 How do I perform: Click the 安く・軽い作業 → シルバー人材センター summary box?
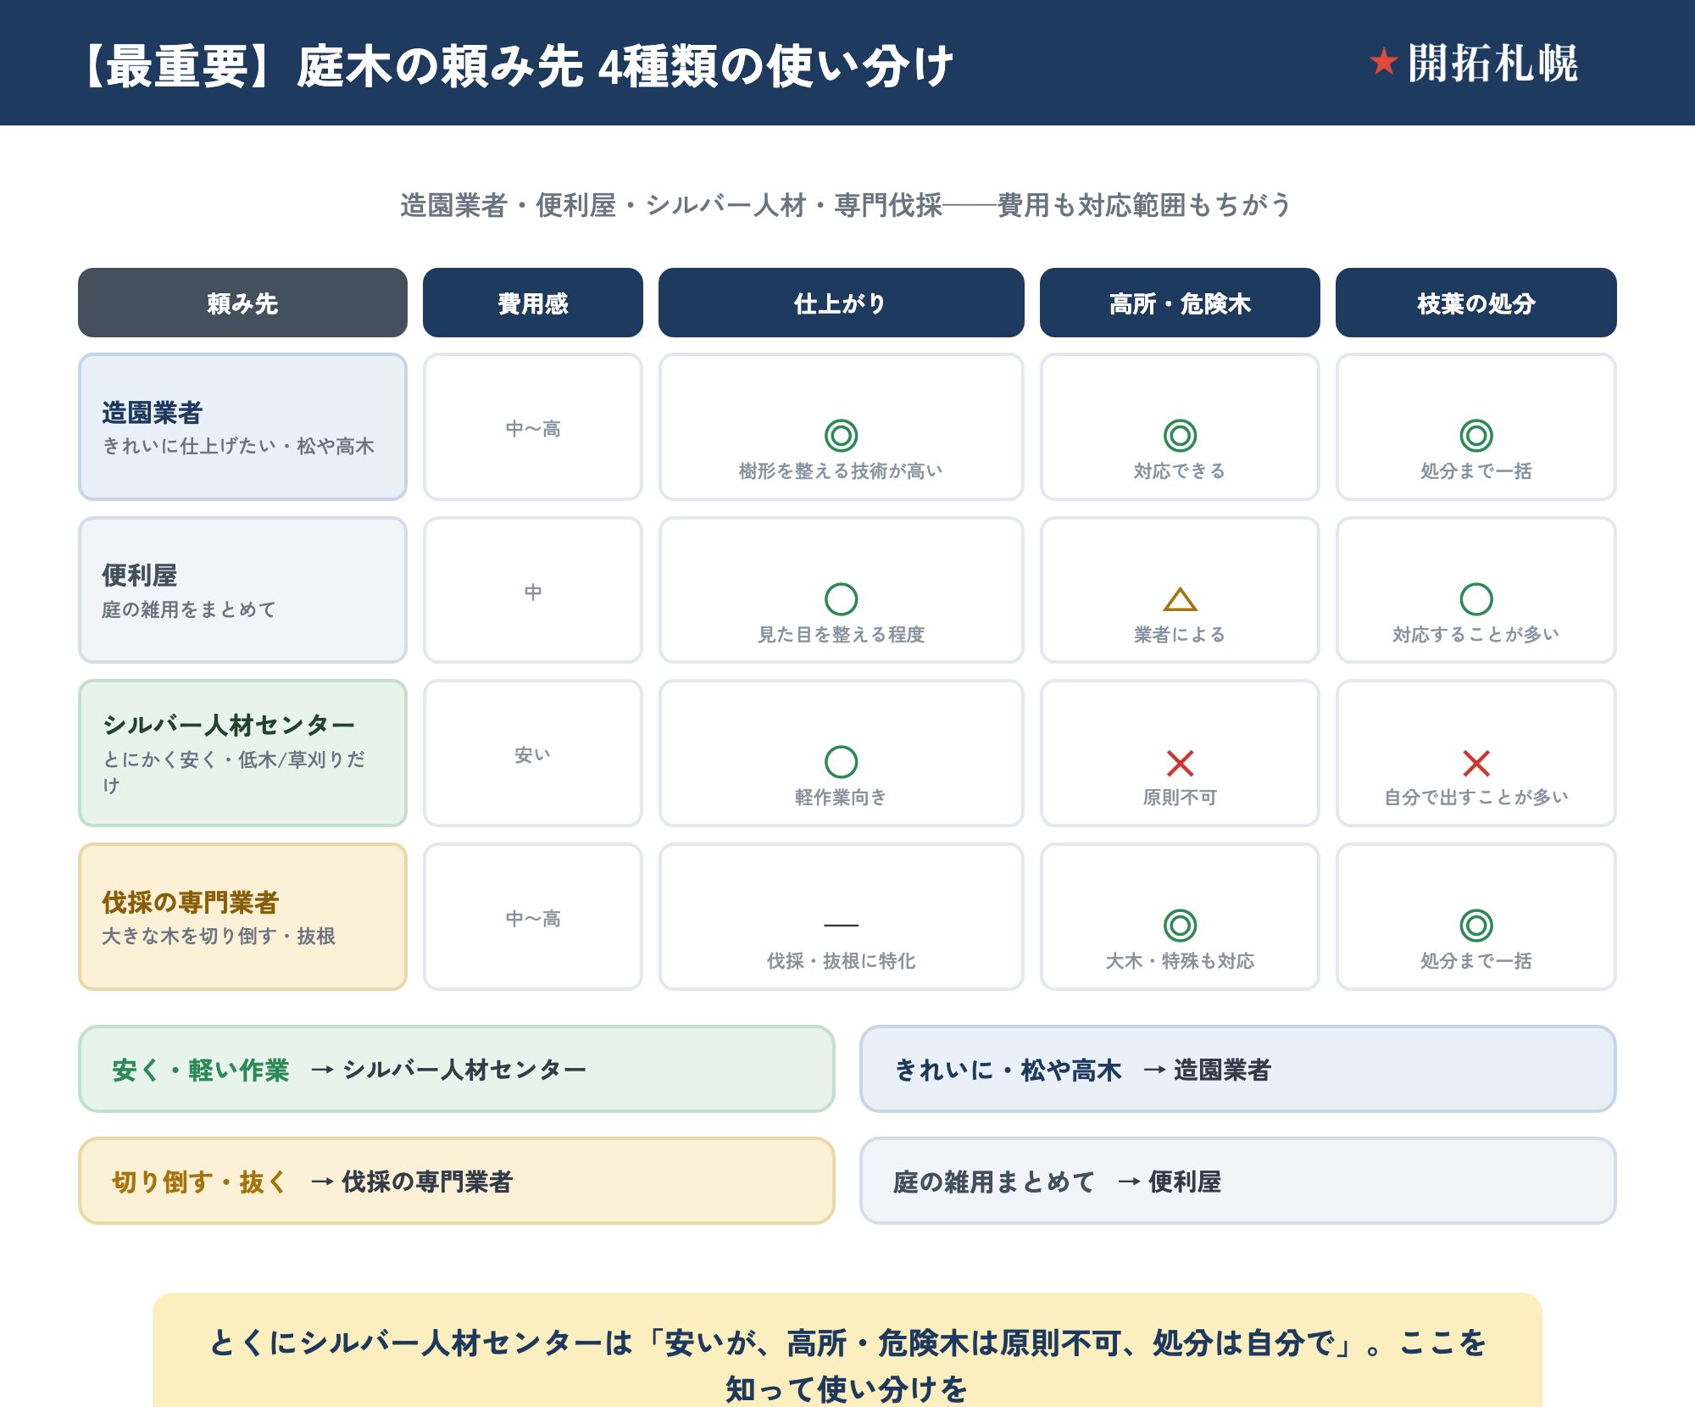457,1069
